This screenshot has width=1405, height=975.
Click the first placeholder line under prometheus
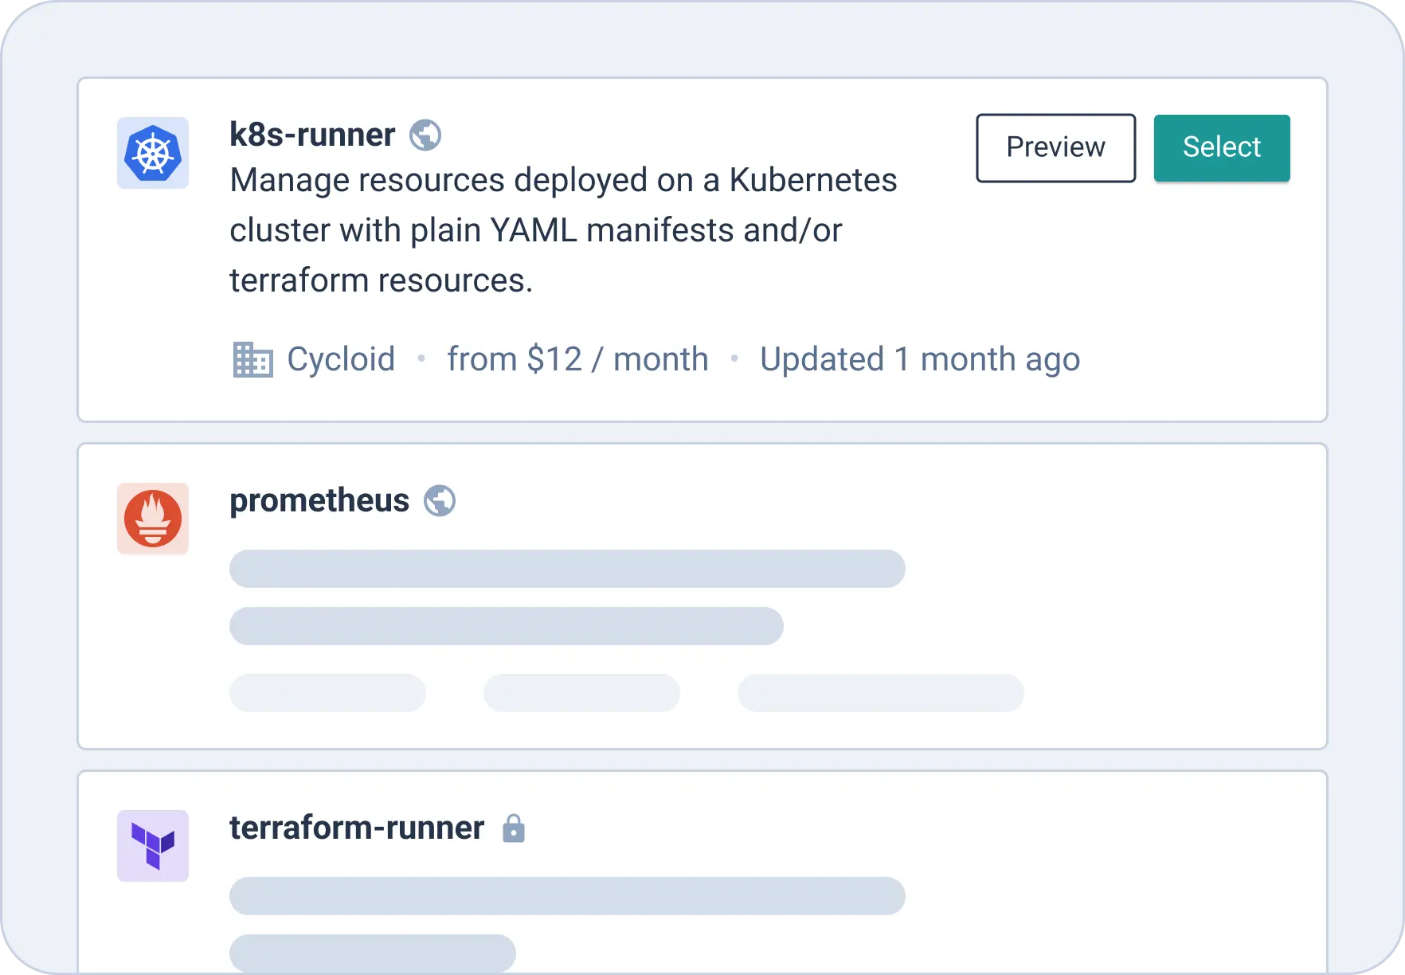567,569
